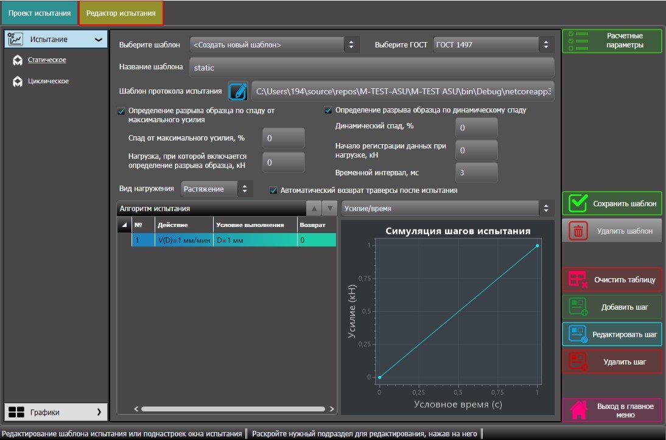The image size is (666, 440).
Task: Click the edit icon of Редактировать шаг
Action: coord(578,334)
